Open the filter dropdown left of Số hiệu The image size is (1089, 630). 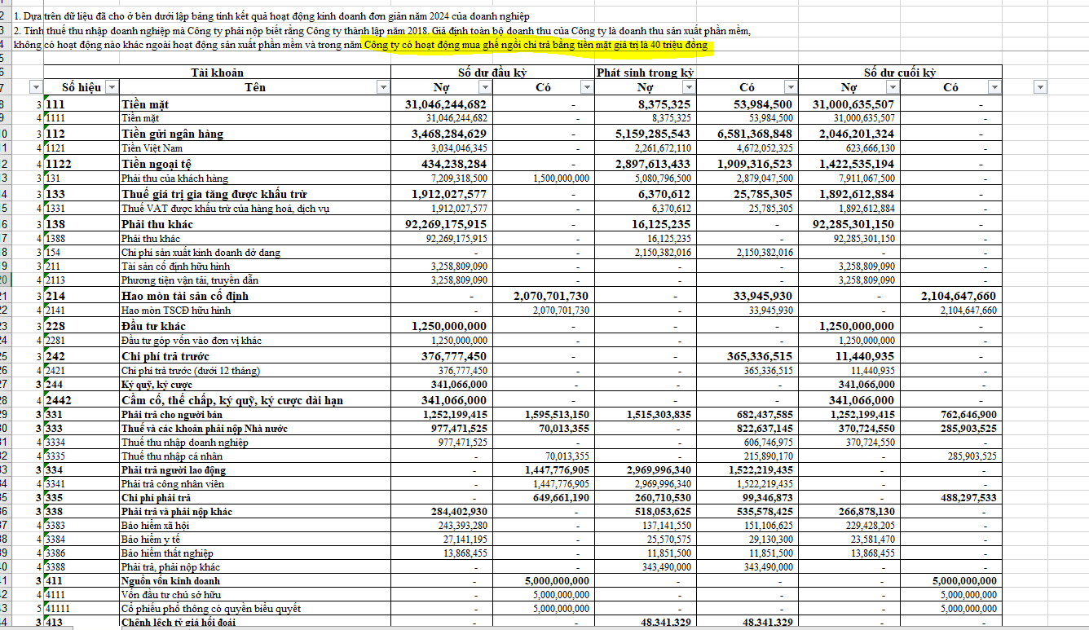coord(35,87)
